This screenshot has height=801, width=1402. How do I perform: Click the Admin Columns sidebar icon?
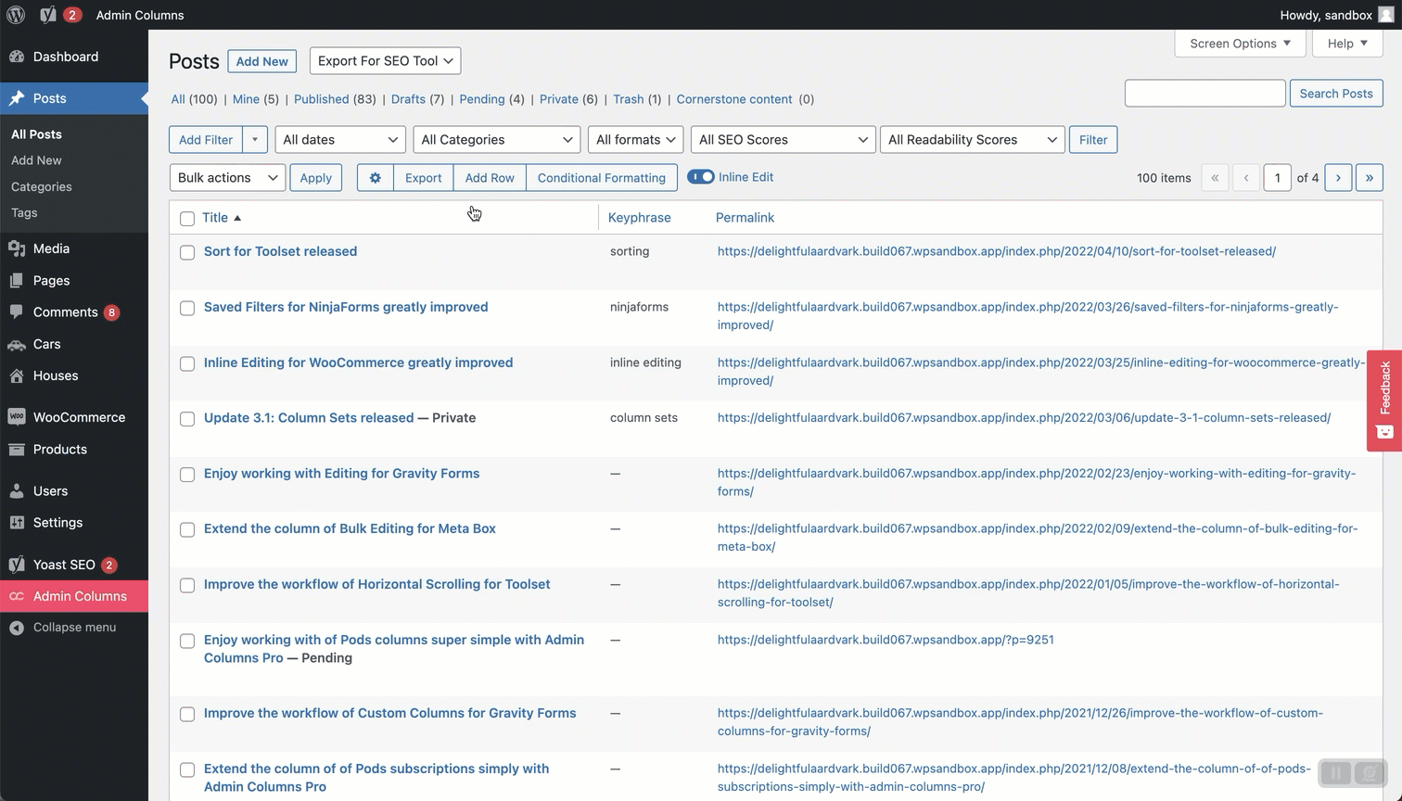tap(17, 596)
